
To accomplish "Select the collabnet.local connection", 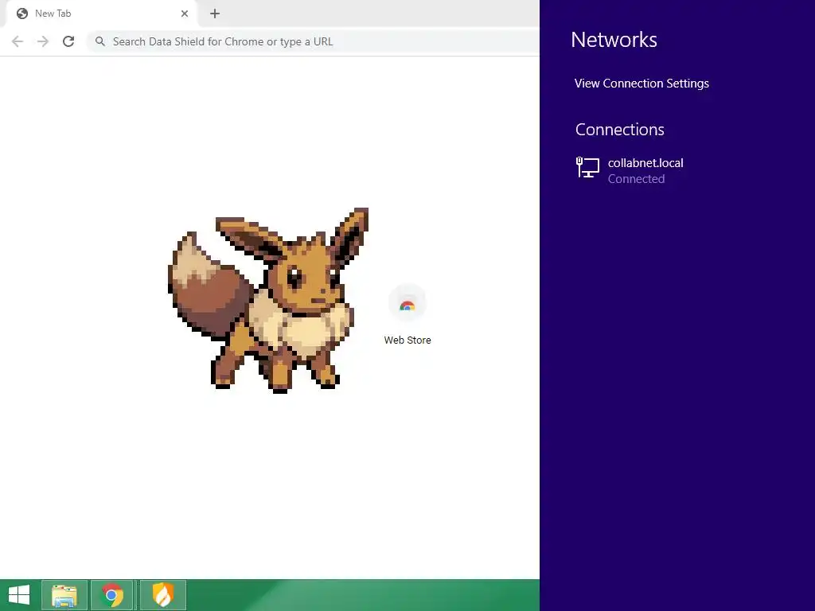I will [x=677, y=170].
